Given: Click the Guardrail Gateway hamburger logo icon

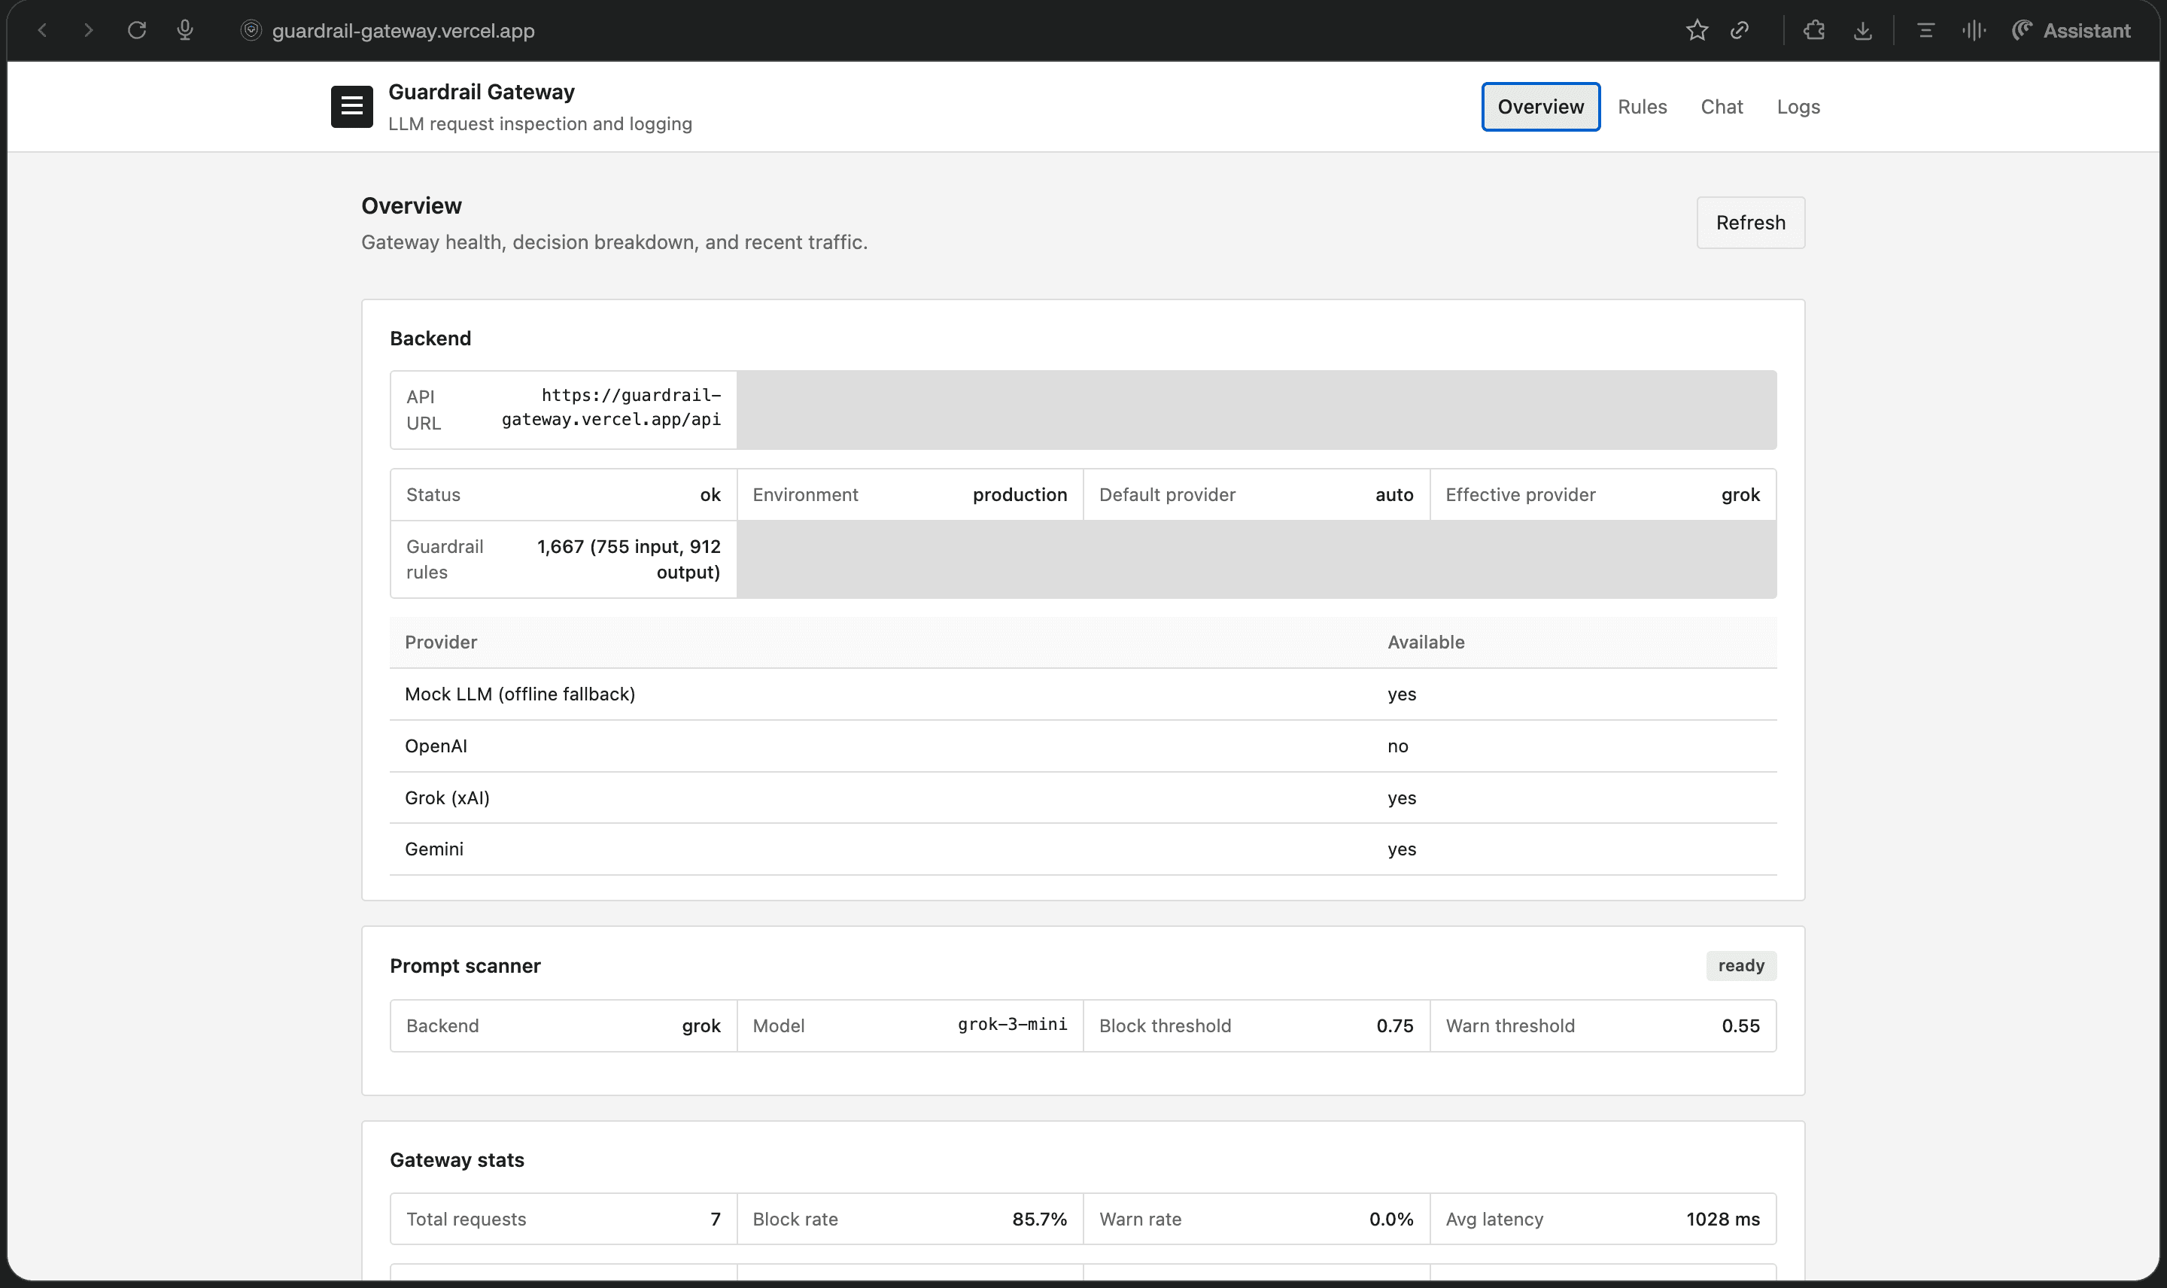Looking at the screenshot, I should [x=351, y=106].
